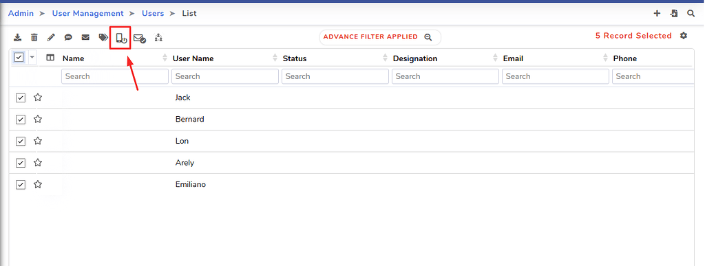Click the import arrow-into-page icon at top right

pos(673,14)
